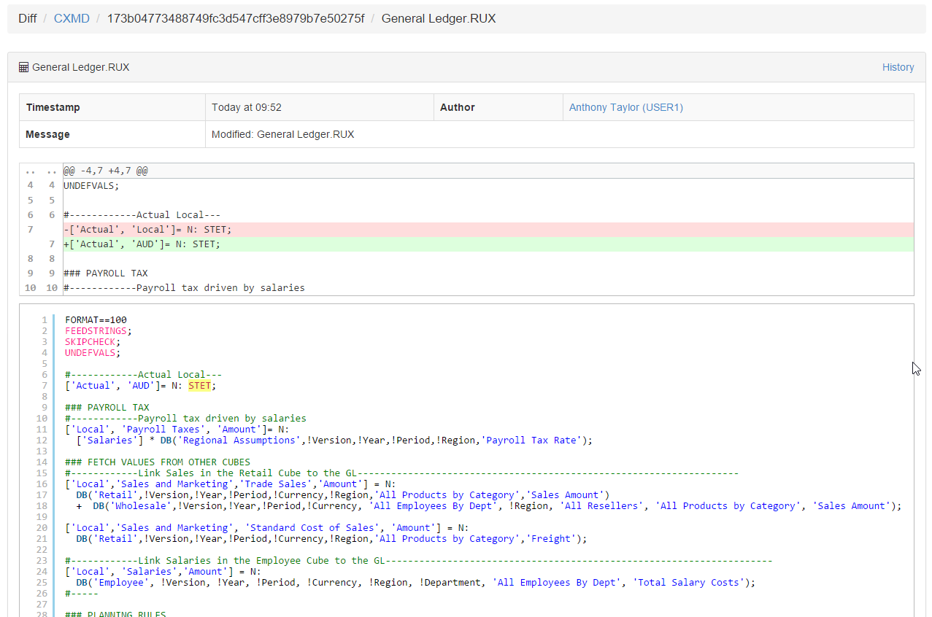
Task: Click General Ledger.RUX breadcrumb item
Action: coord(439,18)
